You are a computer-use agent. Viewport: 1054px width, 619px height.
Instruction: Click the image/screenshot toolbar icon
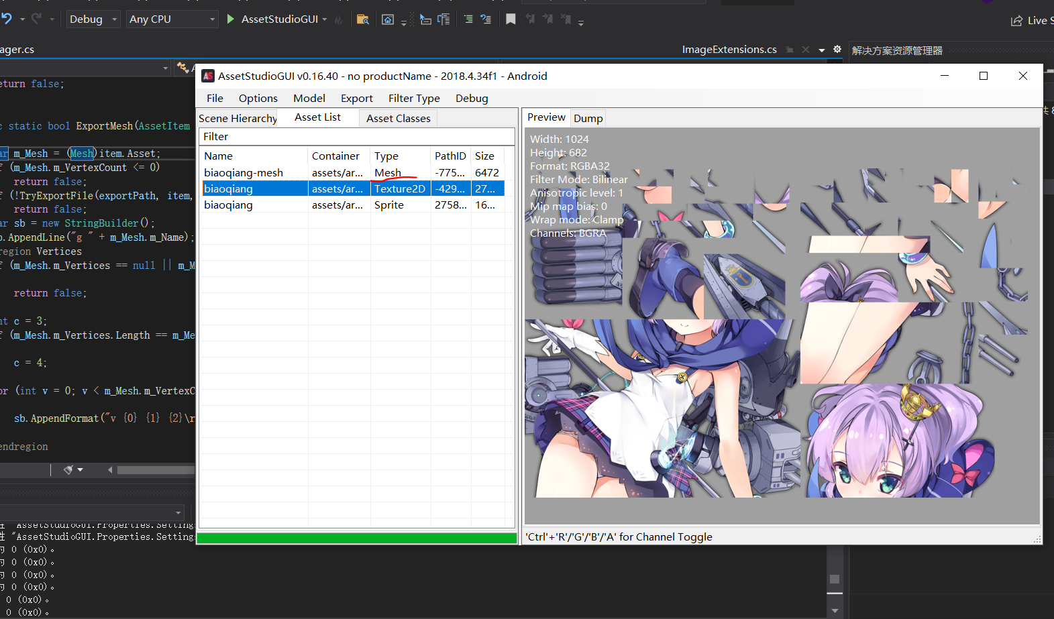coord(388,19)
